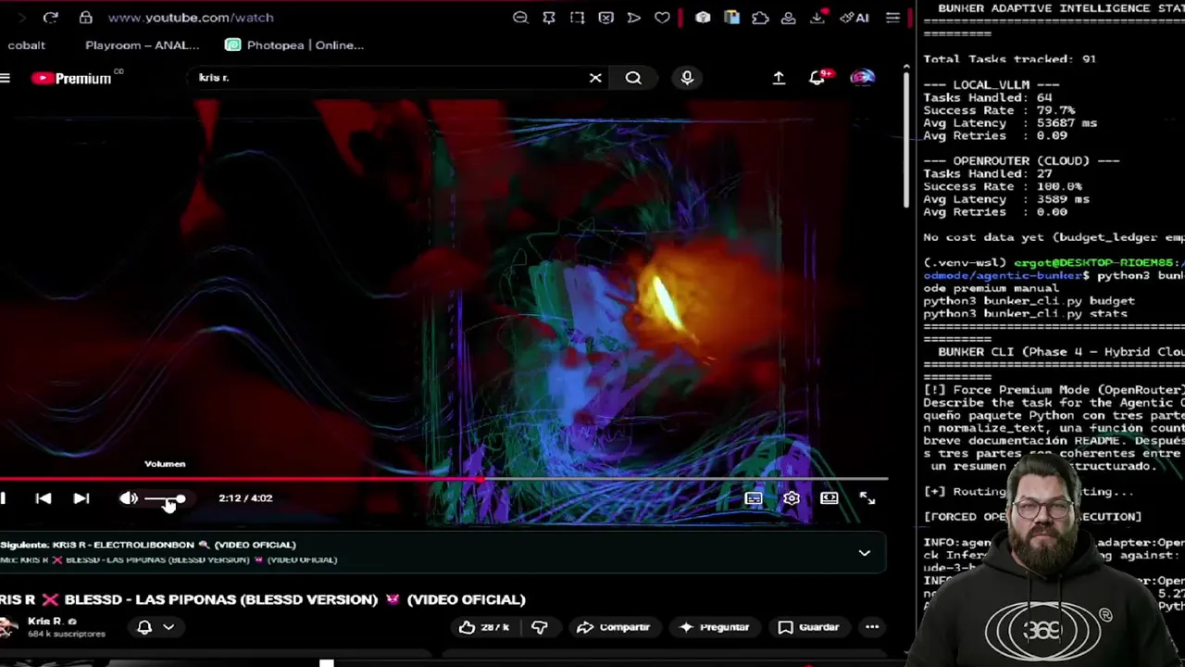The image size is (1185, 667).
Task: Go to YouTube Premium home logo
Action: 71,78
